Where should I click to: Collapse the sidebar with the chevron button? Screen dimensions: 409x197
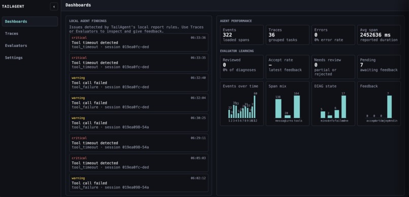[x=54, y=7]
